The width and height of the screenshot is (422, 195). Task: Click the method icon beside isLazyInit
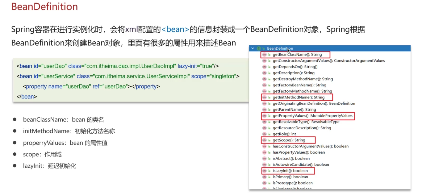click(x=264, y=171)
